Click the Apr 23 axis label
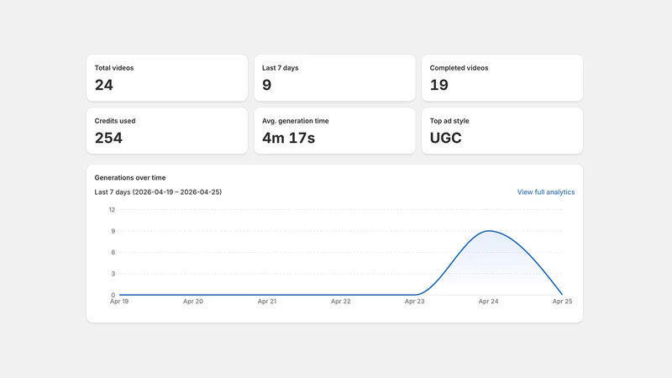672x378 pixels. click(414, 302)
